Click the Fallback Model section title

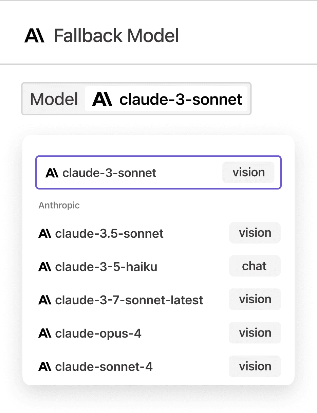coord(116,36)
